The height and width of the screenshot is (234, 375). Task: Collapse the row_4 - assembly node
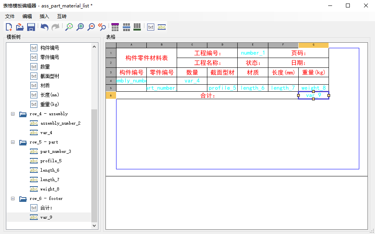point(13,114)
